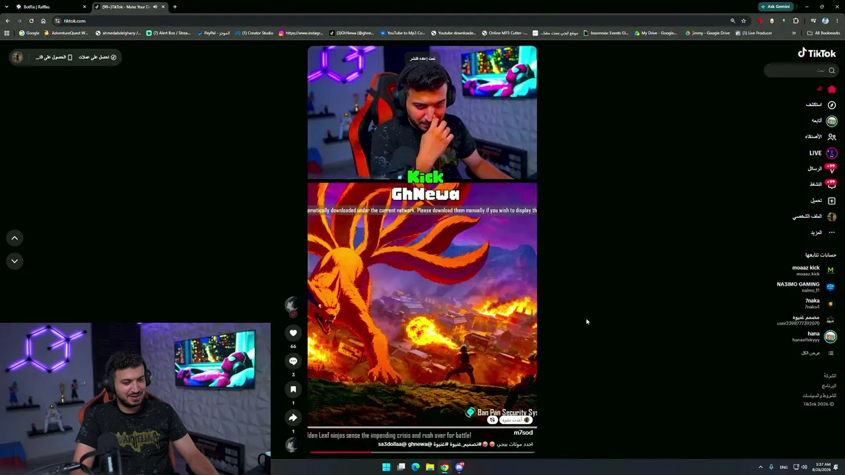
Task: Open Messages with the 99+ badge
Action: pyautogui.click(x=831, y=168)
